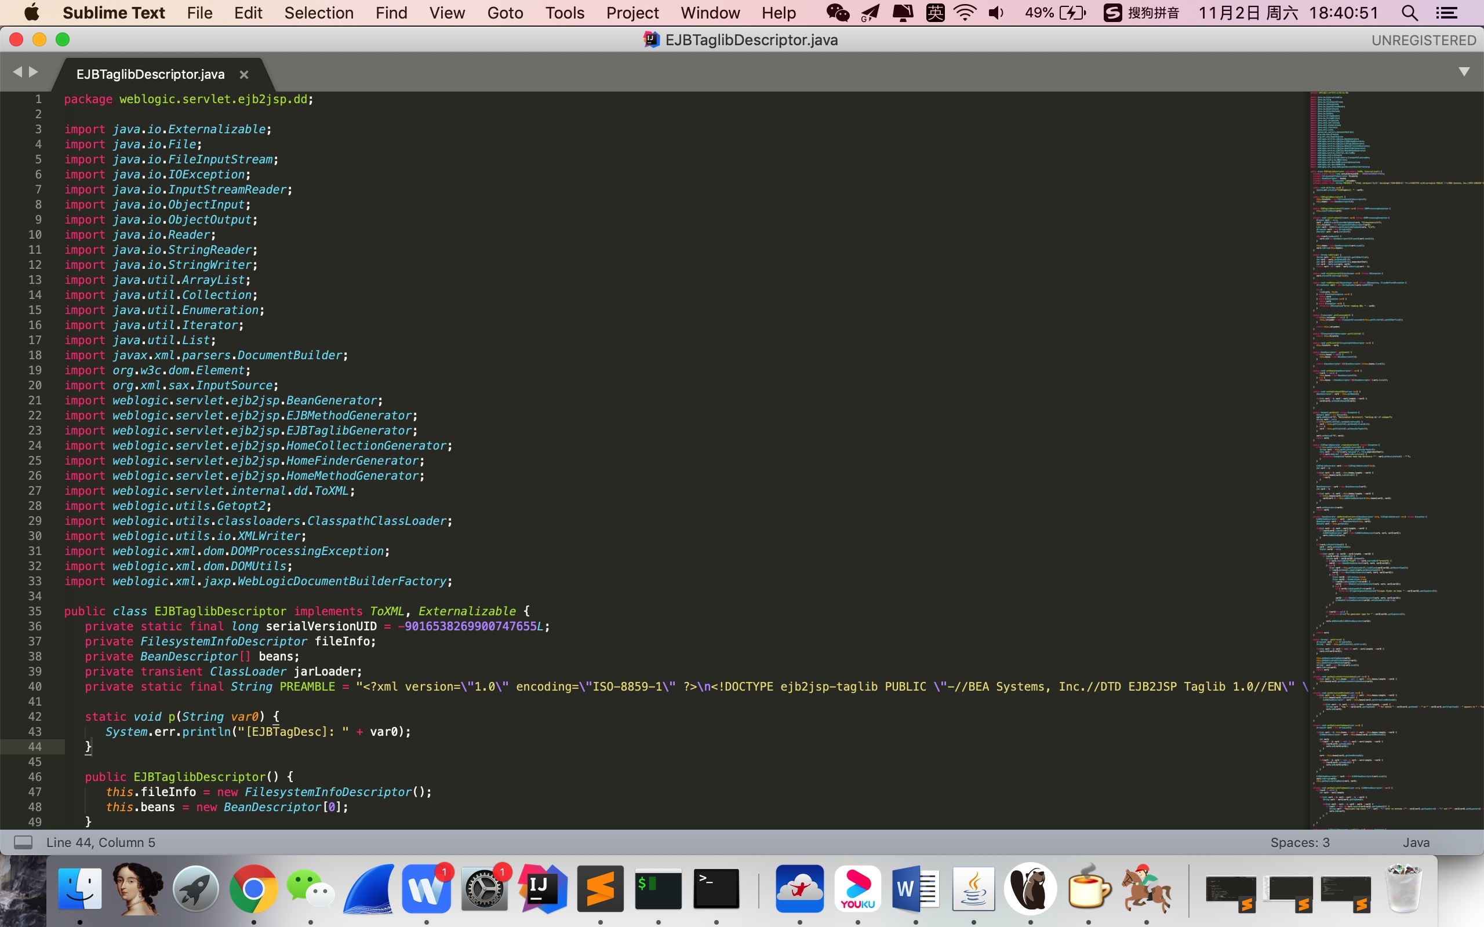The width and height of the screenshot is (1484, 927).
Task: Click the sidebar toggle icon in status bar
Action: pyautogui.click(x=23, y=842)
